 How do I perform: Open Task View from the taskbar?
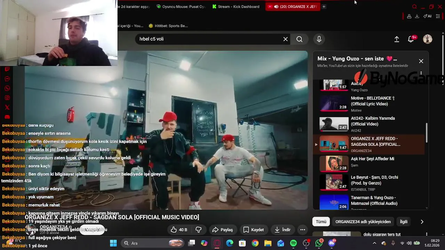pos(192,243)
